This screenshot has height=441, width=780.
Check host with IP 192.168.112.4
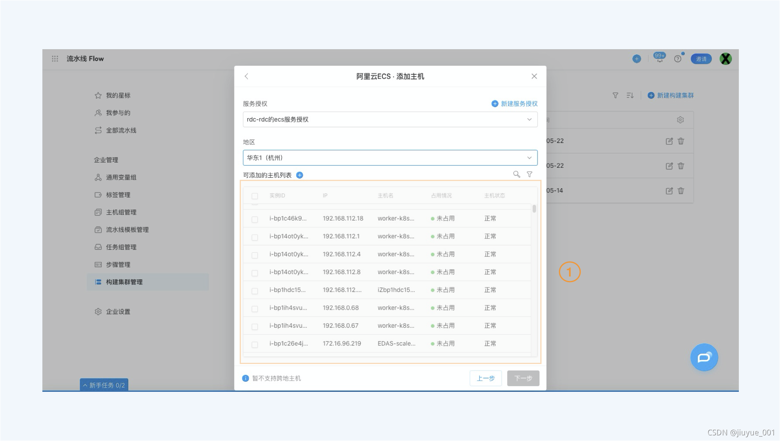point(255,255)
